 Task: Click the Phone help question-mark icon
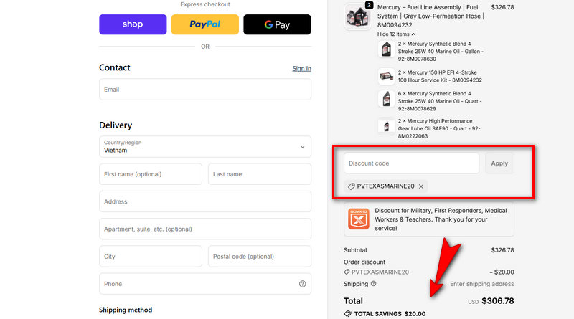tap(303, 284)
